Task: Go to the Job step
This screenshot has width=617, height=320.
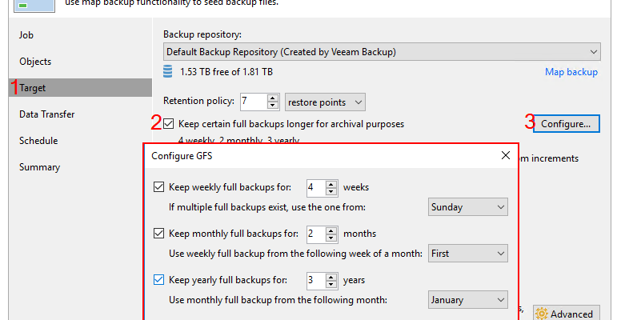Action: [26, 35]
